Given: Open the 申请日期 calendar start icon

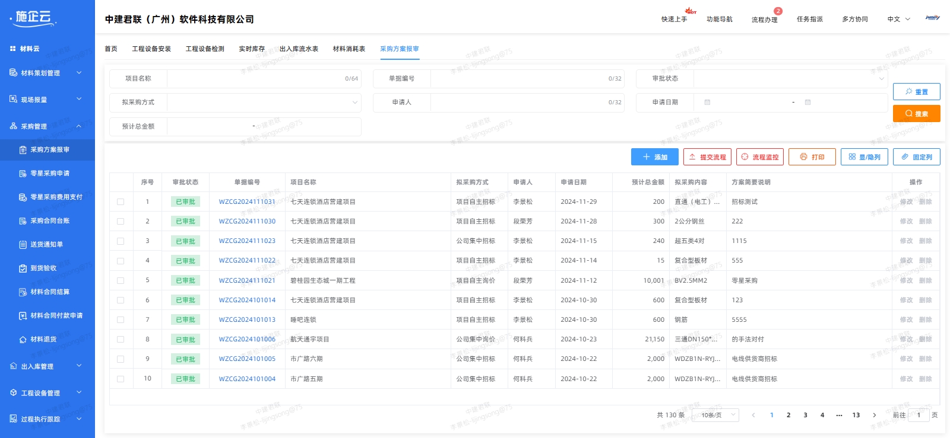Looking at the screenshot, I should click(x=707, y=103).
